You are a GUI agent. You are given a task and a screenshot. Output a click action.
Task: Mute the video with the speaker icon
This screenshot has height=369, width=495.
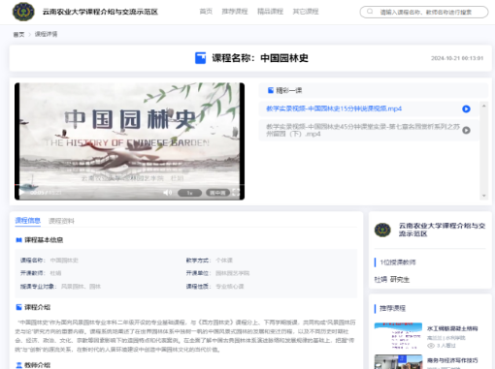coord(167,193)
